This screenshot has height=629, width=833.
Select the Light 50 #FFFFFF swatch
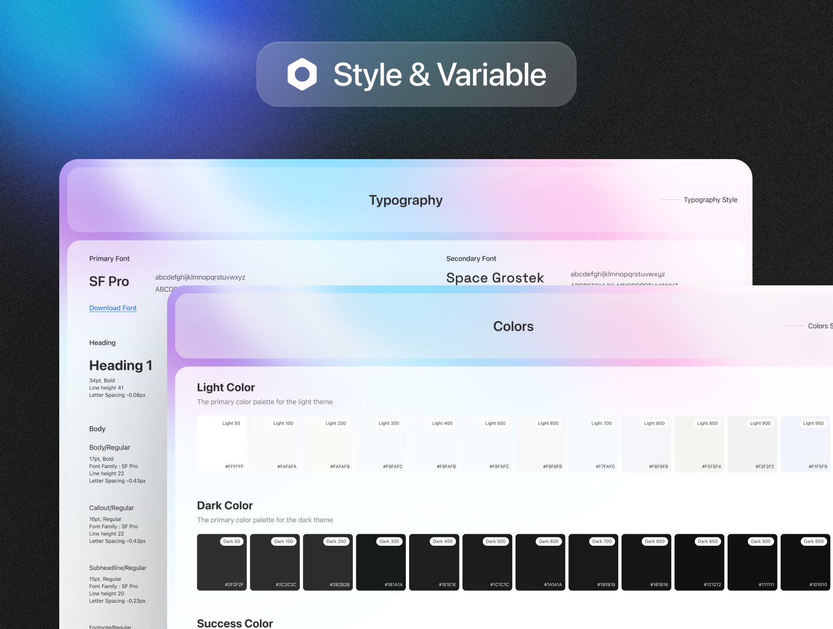click(x=222, y=444)
